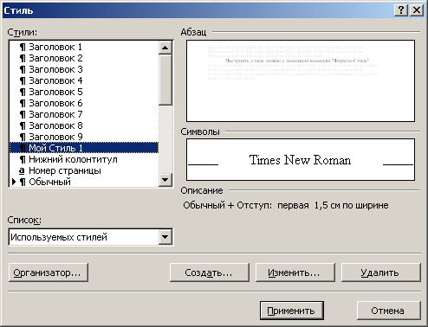The image size is (428, 327).
Task: Pick the Номер страницы character style
Action: (84, 170)
